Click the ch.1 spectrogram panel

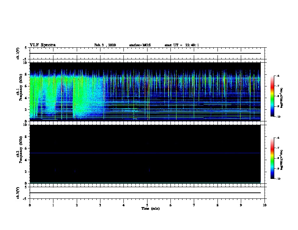145,92
